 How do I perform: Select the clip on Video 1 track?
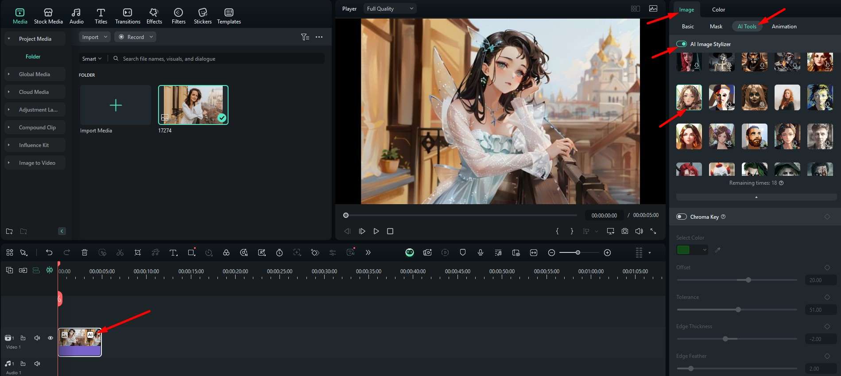pyautogui.click(x=80, y=342)
